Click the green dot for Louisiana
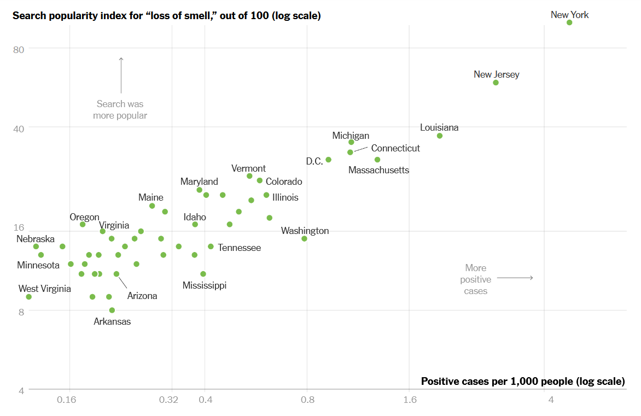Screen dimensions: 641x416 point(440,136)
